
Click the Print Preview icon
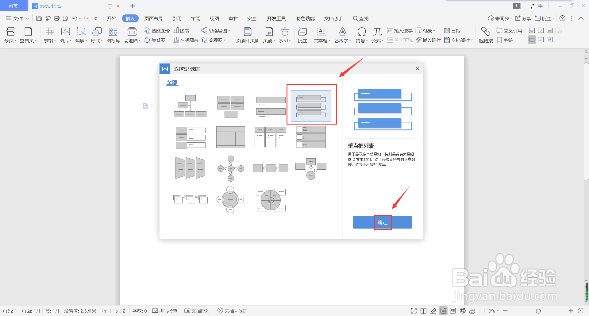(x=66, y=18)
